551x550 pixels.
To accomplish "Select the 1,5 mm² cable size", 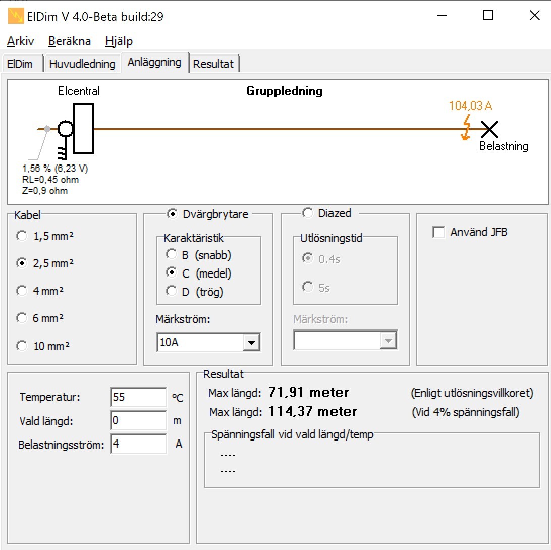I will (x=22, y=236).
